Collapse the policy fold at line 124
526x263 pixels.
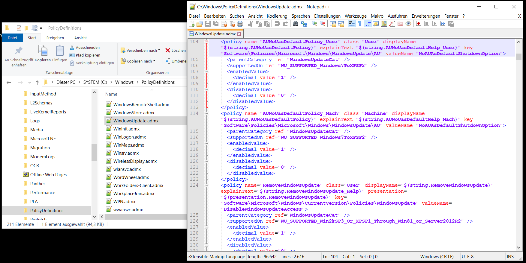coord(206,185)
